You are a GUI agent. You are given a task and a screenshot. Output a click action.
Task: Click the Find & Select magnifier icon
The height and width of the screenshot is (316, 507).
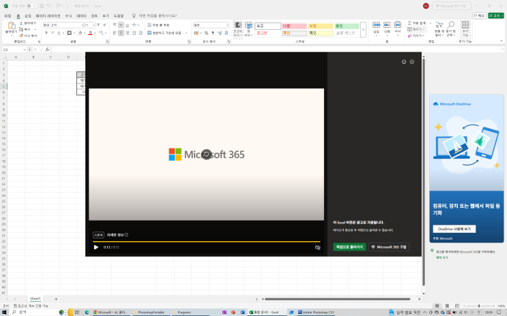[x=450, y=26]
